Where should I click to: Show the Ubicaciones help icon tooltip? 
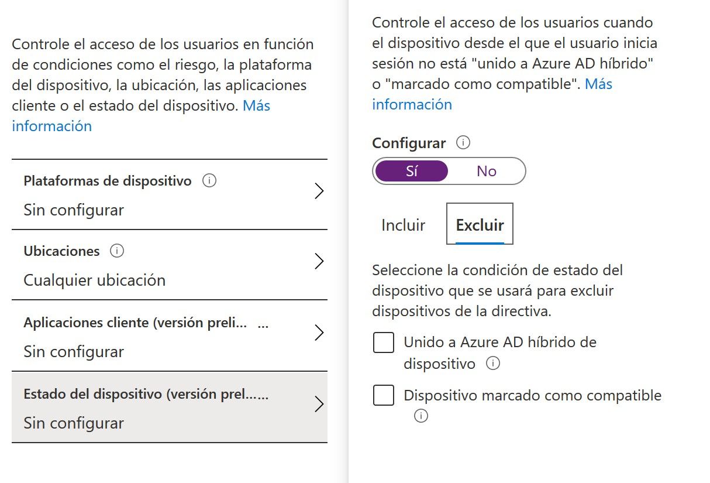pyautogui.click(x=116, y=251)
